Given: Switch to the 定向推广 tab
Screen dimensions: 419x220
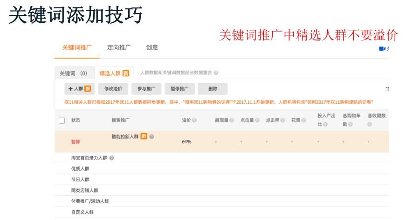Looking at the screenshot, I should [119, 47].
